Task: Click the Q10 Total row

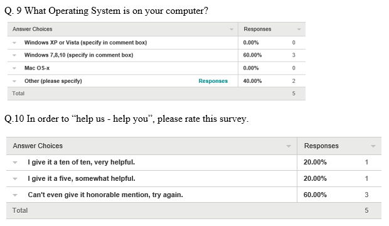Action: (194, 210)
